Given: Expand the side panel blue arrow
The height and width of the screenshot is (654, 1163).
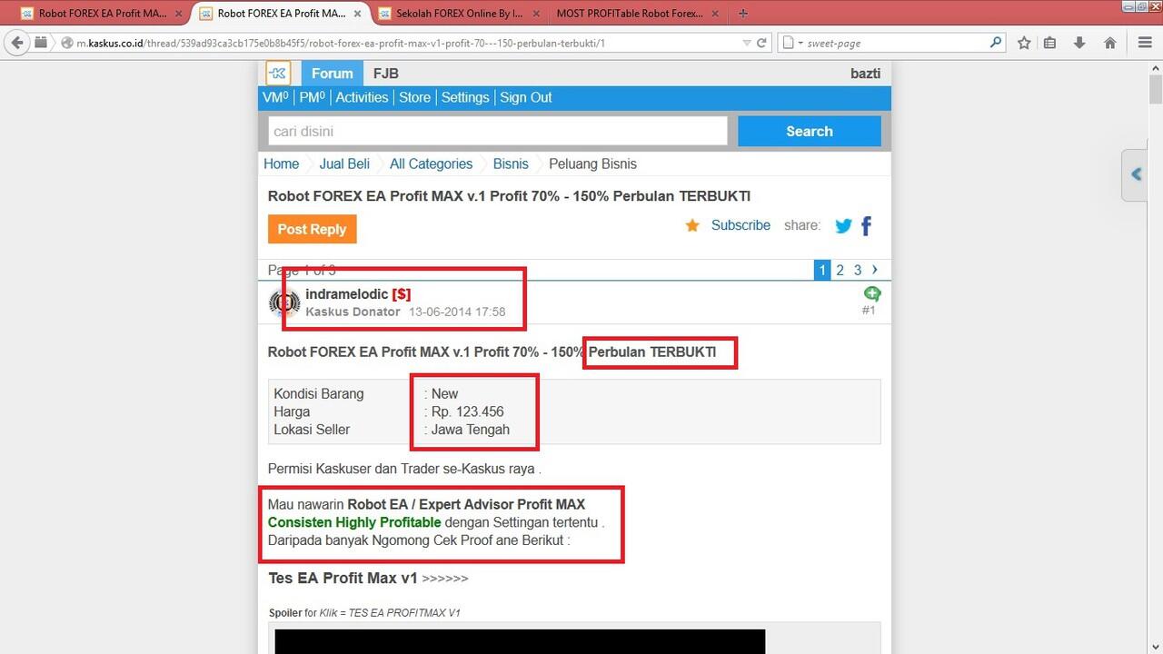Looking at the screenshot, I should (1136, 174).
